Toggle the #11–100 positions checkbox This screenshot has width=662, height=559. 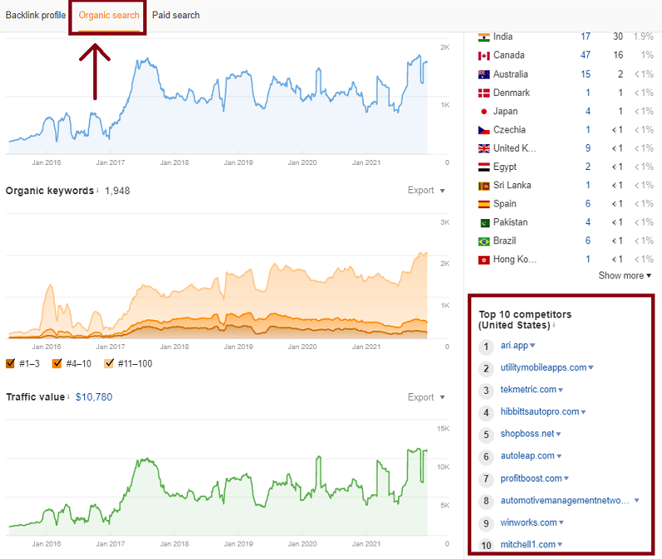[109, 363]
